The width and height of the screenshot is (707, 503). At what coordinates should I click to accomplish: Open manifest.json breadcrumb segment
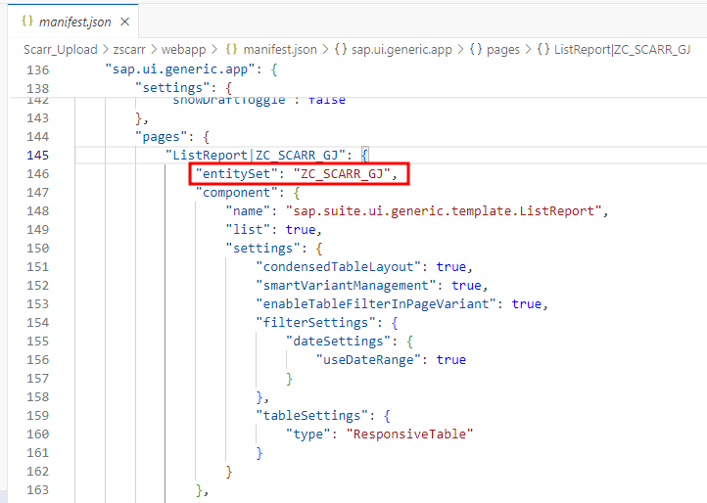click(280, 49)
